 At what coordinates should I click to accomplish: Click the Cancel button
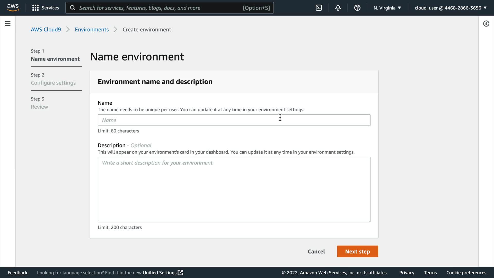tap(316, 251)
